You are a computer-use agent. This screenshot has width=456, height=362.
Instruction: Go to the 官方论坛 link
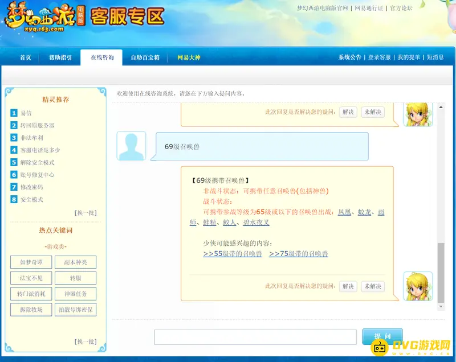click(401, 8)
